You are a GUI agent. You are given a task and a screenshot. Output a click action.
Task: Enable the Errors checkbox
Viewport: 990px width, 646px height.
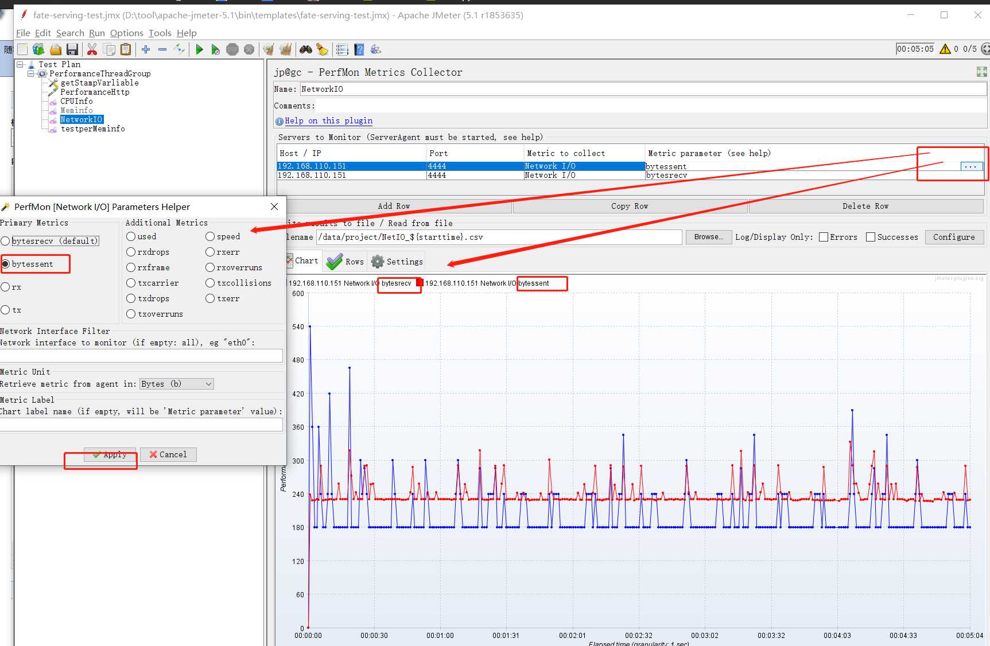pos(824,237)
